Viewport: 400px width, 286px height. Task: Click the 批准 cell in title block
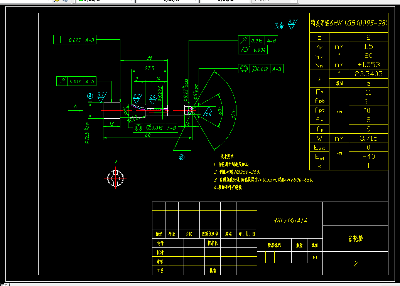pos(213,271)
